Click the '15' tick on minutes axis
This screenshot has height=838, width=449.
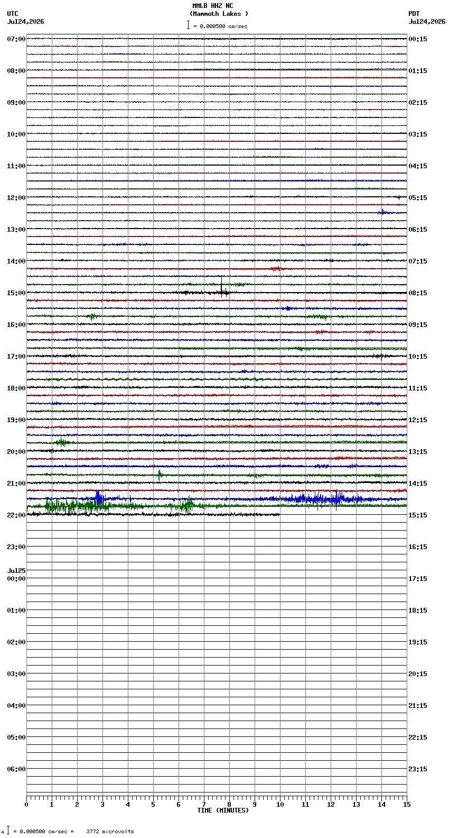[x=407, y=805]
